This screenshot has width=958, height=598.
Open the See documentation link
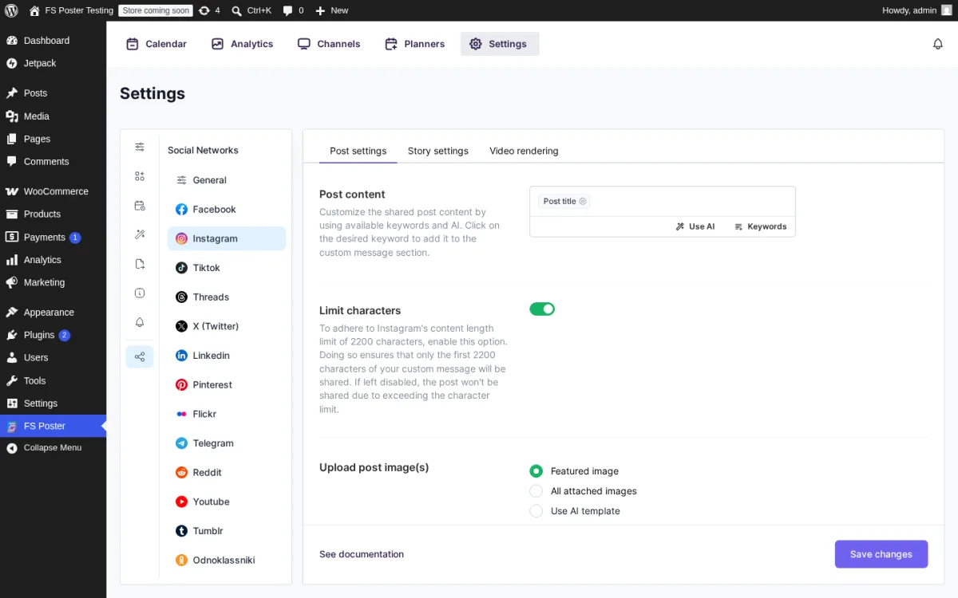[x=362, y=554]
